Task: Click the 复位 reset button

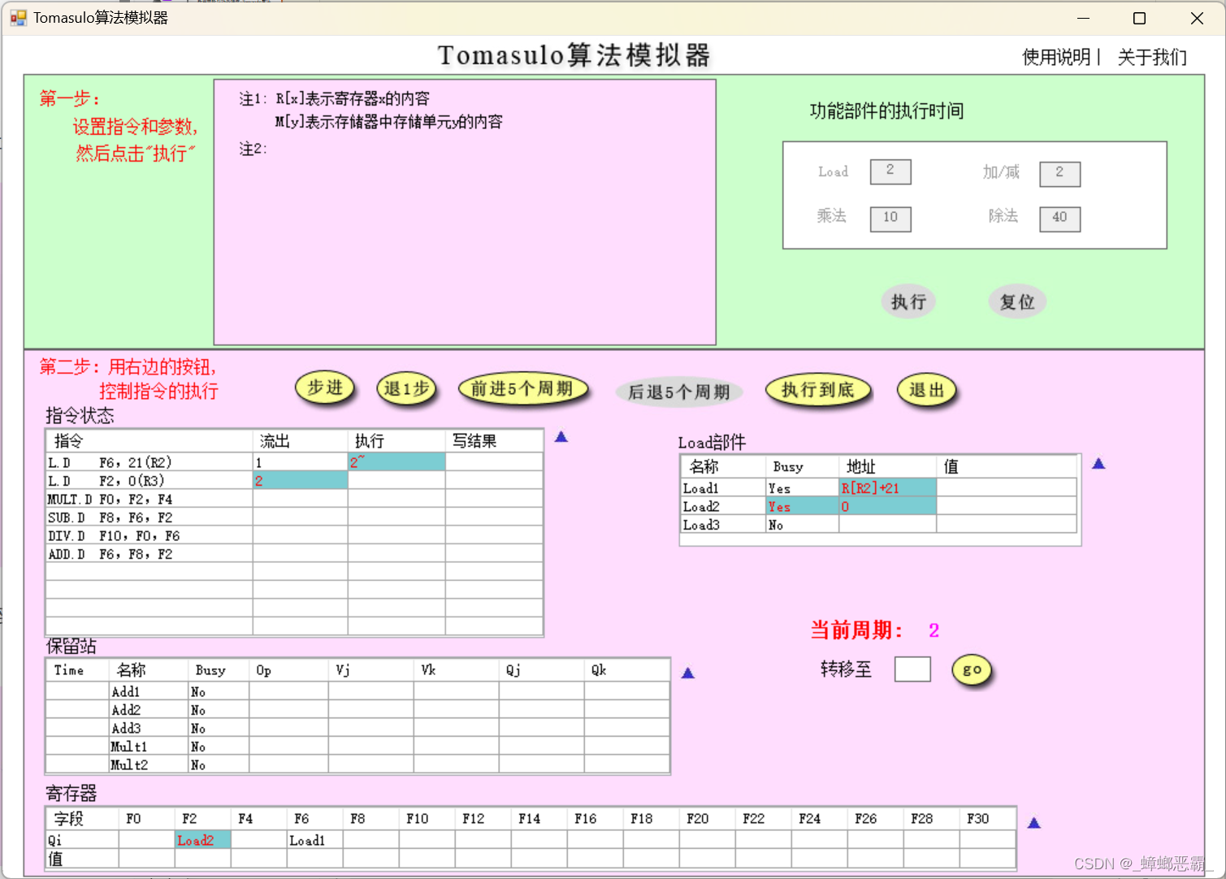Action: click(1017, 302)
